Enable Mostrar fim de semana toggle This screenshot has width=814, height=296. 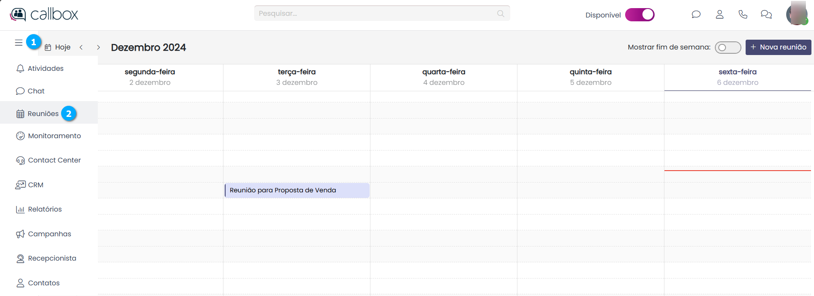(x=728, y=47)
